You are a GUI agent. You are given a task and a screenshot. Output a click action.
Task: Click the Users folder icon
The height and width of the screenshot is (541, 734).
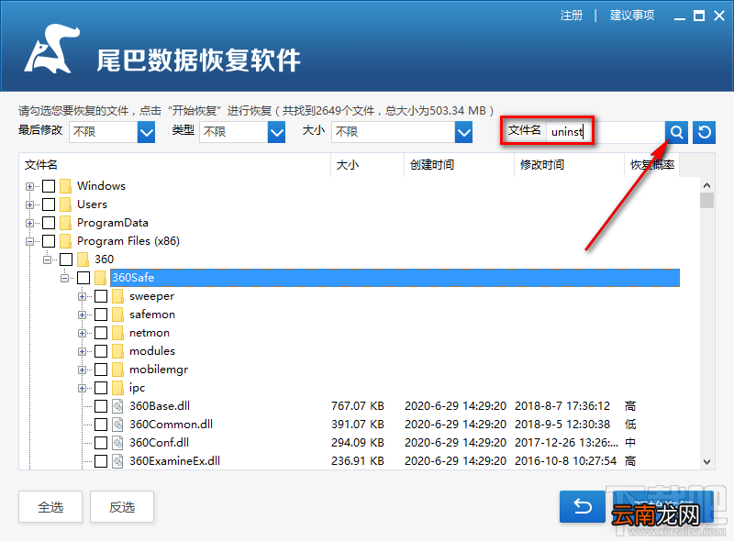click(65, 204)
